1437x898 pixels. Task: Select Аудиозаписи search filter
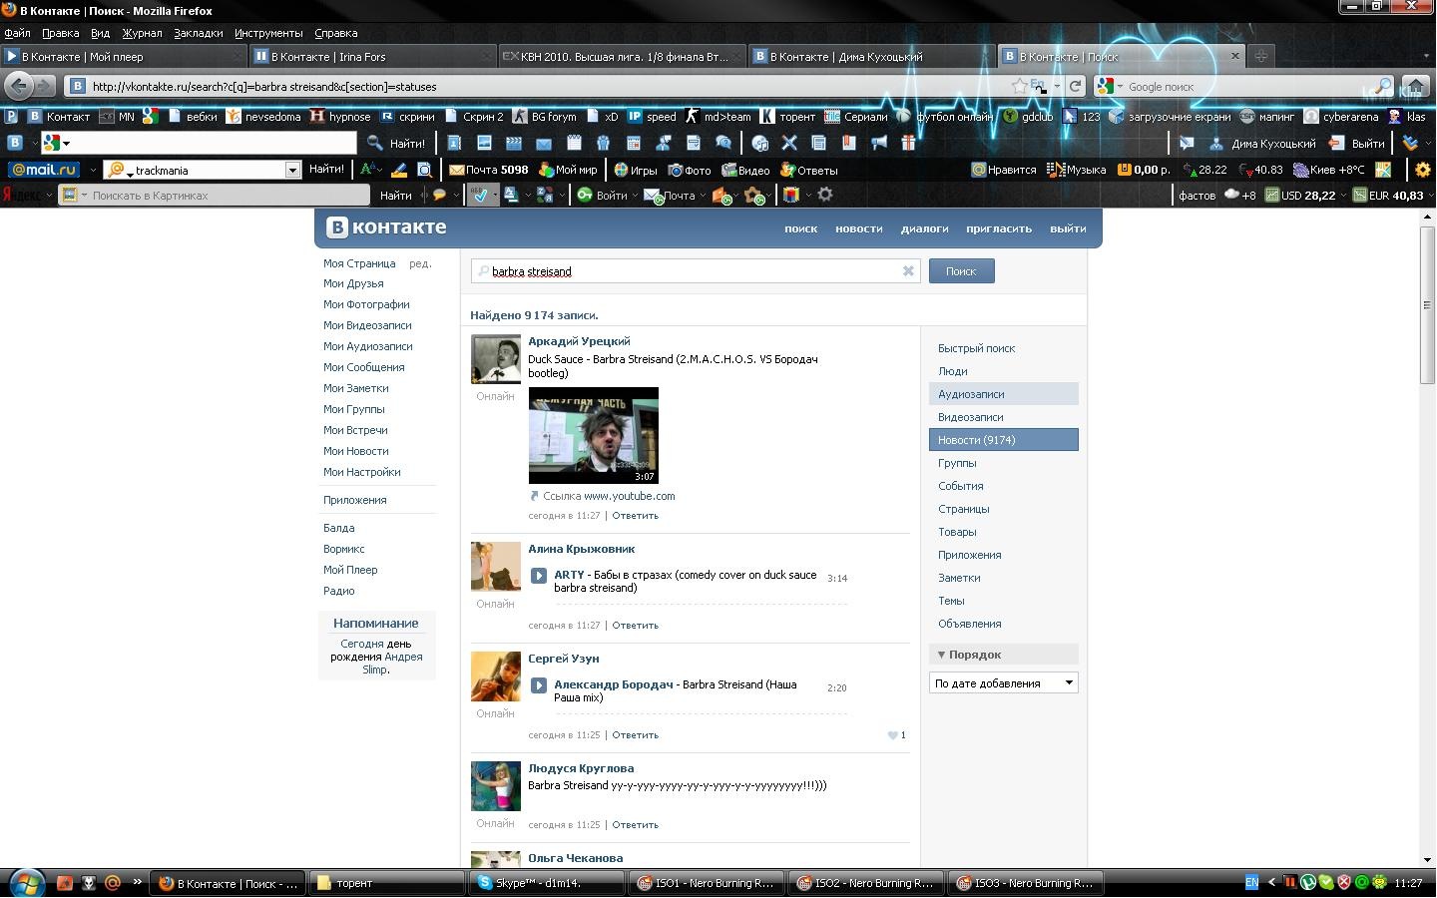[x=971, y=394]
